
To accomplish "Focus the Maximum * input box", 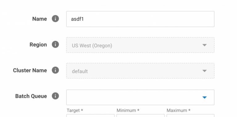I will pyautogui.click(x=190, y=115).
